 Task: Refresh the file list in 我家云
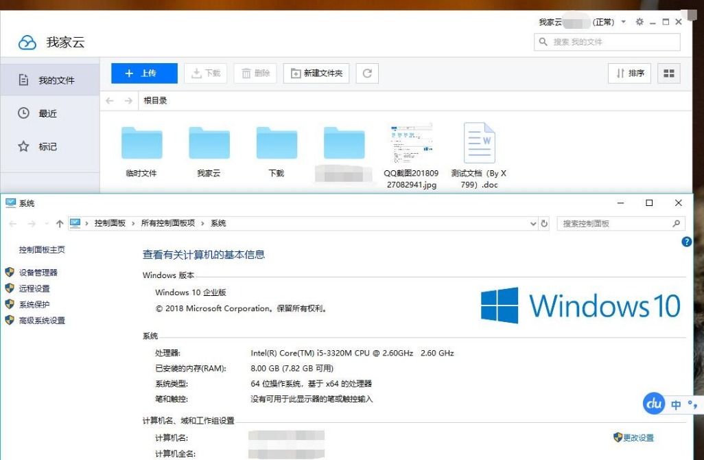[x=367, y=73]
